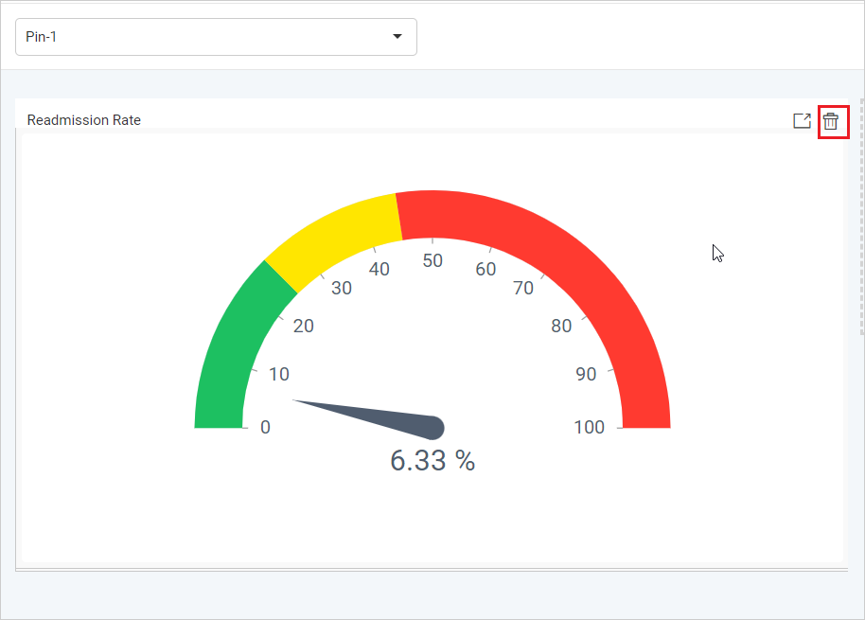Image resolution: width=865 pixels, height=620 pixels.
Task: Click the trash icon to unpin widget
Action: [831, 121]
